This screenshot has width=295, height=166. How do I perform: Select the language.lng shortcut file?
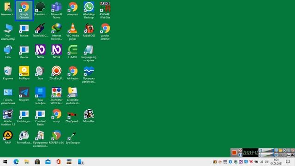click(89, 53)
